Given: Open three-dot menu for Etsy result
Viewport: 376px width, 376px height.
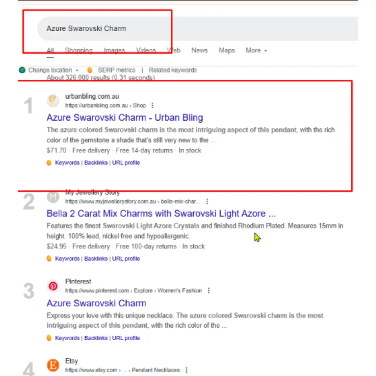Looking at the screenshot, I should point(186,370).
